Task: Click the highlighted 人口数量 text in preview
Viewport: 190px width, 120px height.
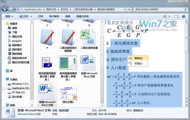Action: (118, 68)
